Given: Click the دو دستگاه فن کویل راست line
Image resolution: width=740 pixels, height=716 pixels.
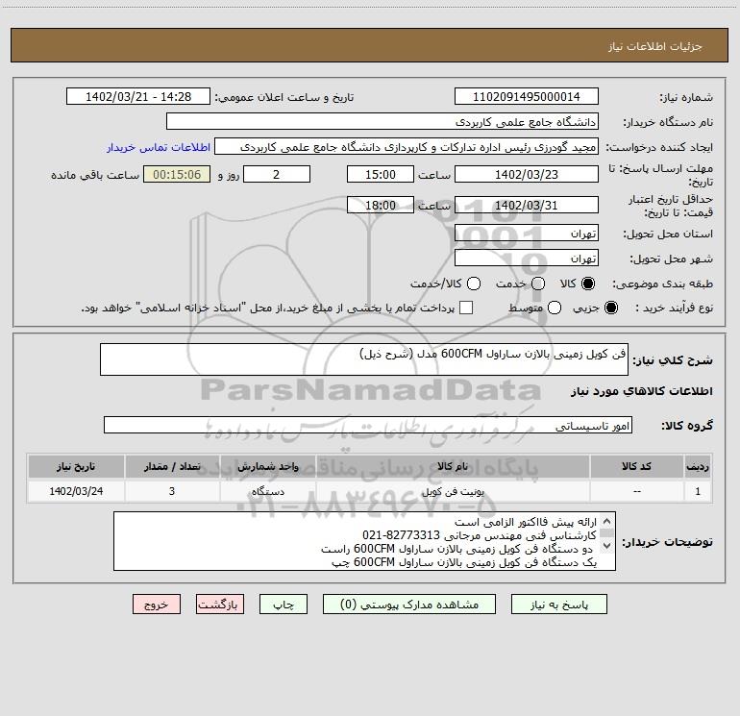Looking at the screenshot, I should point(456,549).
